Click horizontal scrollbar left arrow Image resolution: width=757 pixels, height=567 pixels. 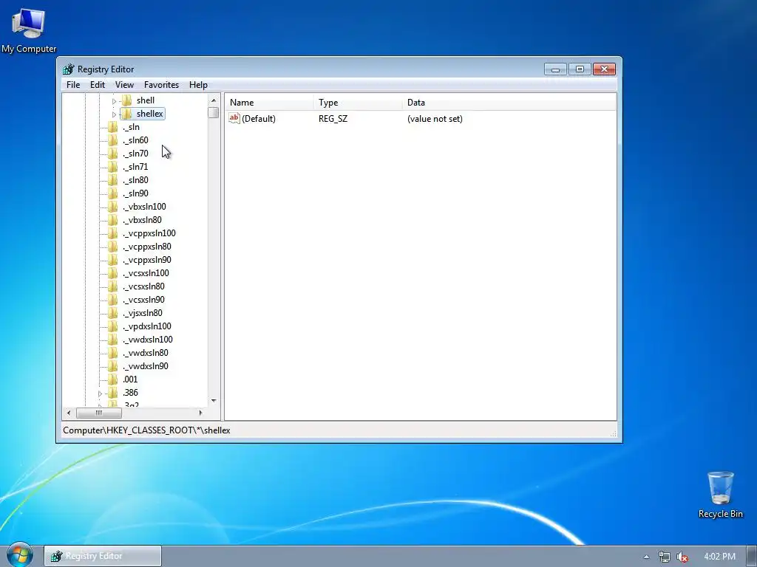69,413
